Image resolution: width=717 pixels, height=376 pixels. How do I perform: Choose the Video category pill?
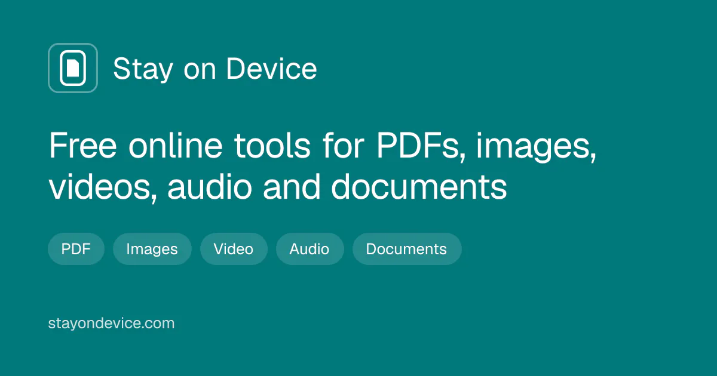click(x=234, y=249)
